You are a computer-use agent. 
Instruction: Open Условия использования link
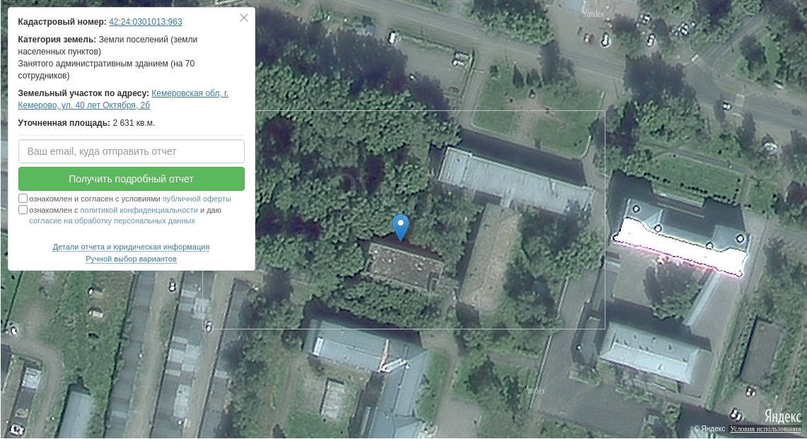coord(765,429)
